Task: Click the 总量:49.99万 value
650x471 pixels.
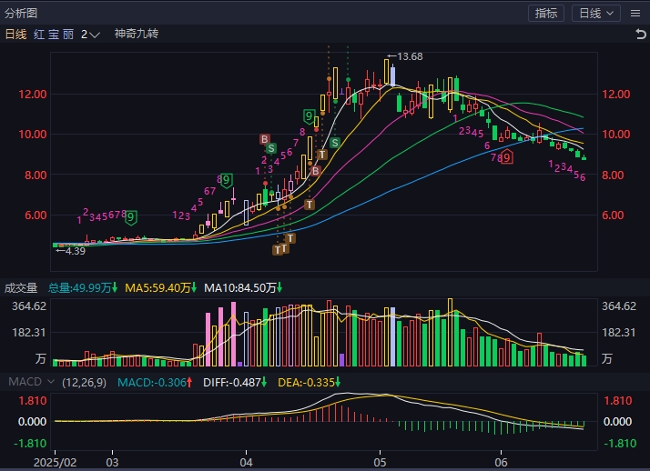Action: [x=79, y=287]
